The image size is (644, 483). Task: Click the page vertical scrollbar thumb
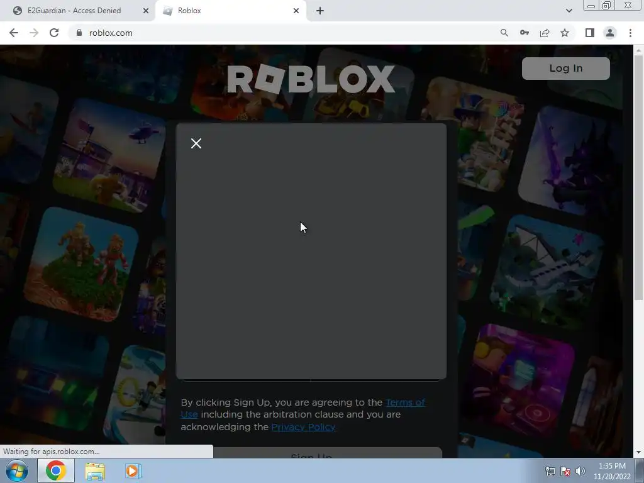[638, 177]
